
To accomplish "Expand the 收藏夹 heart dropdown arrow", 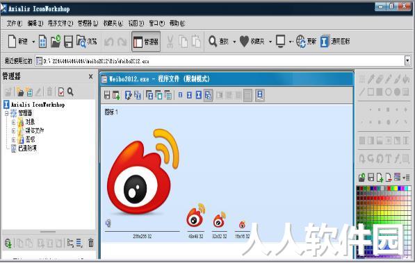I will (x=270, y=42).
